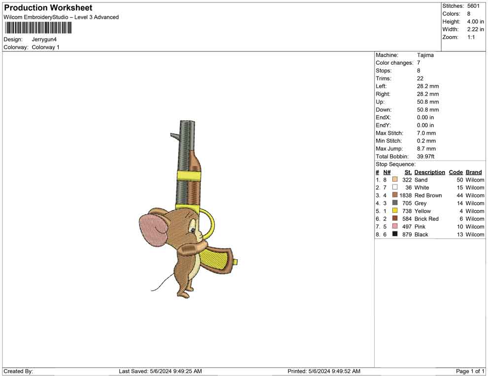This screenshot has height=376, width=488.
Task: Click the Stop Sequence label
Action: (395, 164)
